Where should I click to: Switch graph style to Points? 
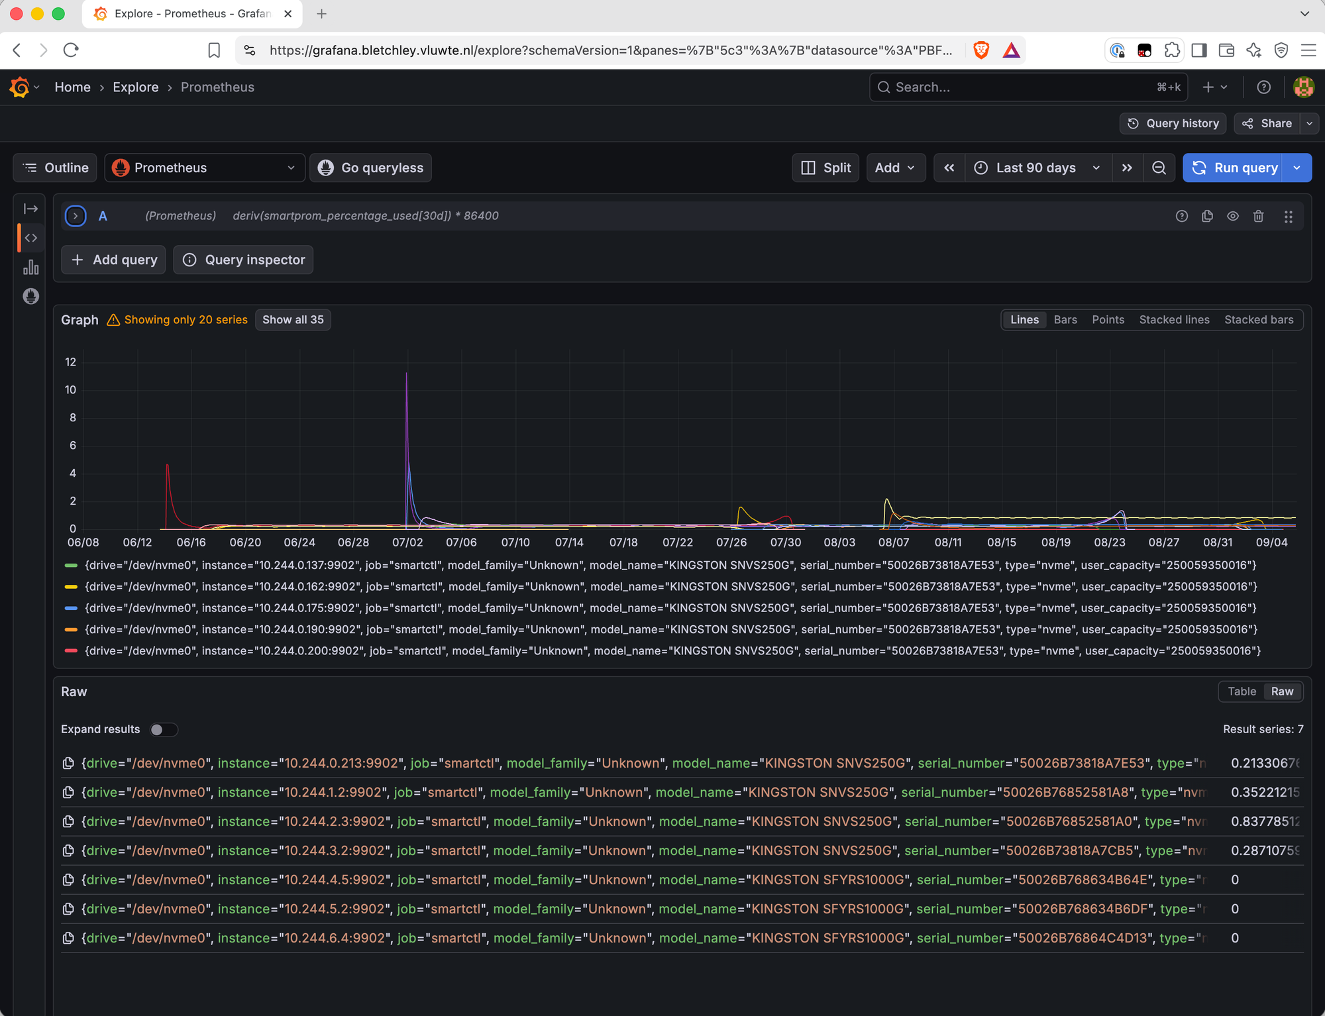coord(1108,320)
